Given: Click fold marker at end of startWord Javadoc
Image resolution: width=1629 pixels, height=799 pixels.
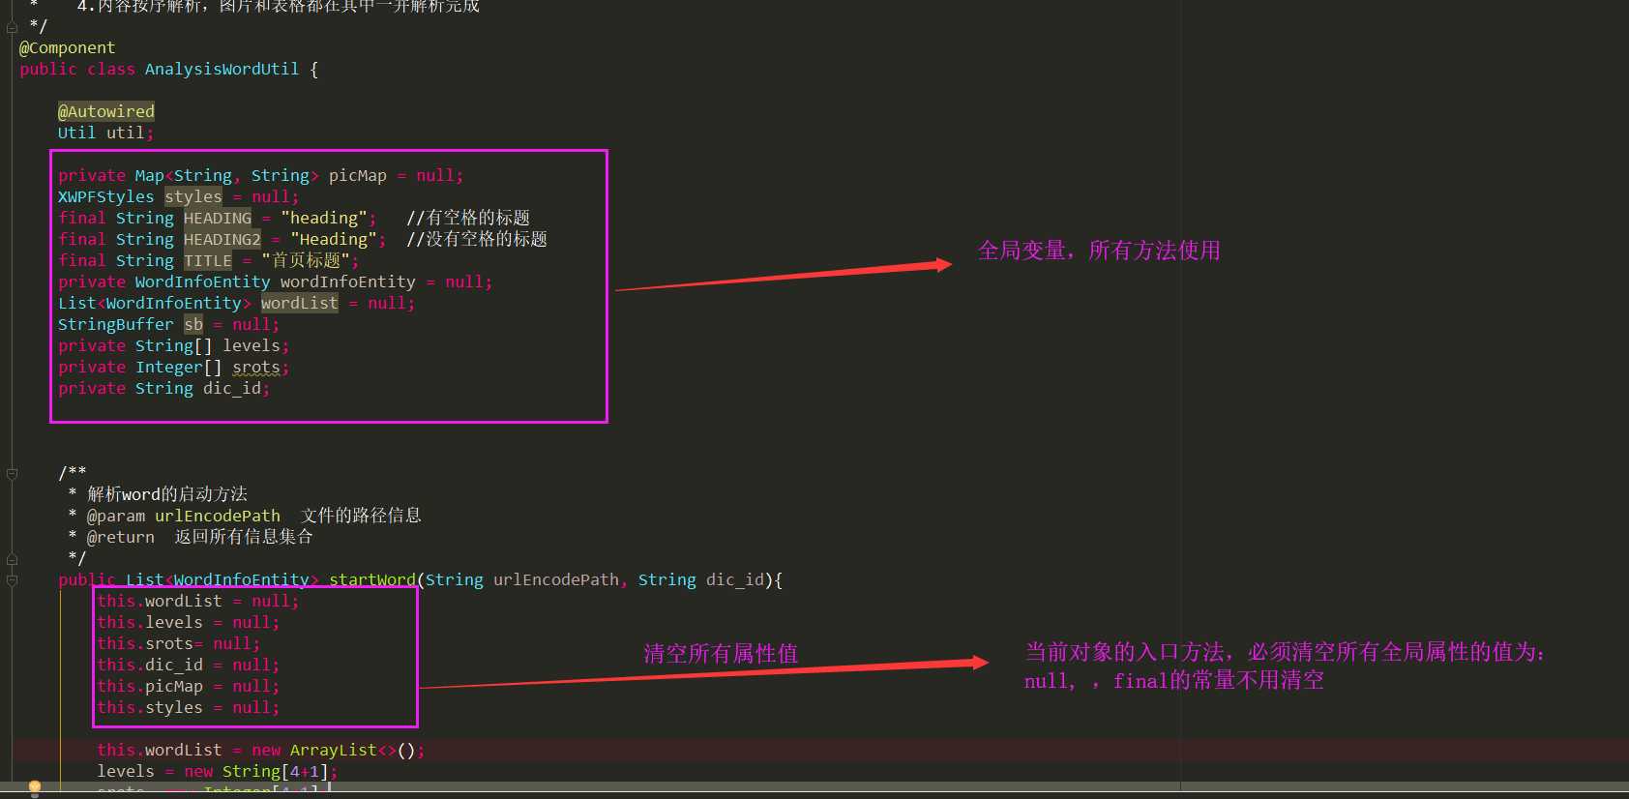Looking at the screenshot, I should pos(12,558).
